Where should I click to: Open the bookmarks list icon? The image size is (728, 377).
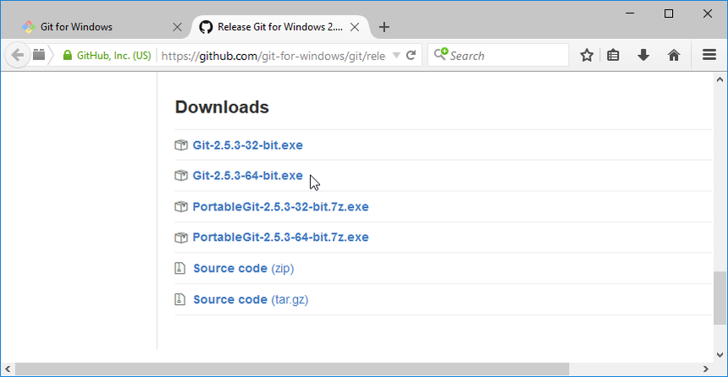613,55
